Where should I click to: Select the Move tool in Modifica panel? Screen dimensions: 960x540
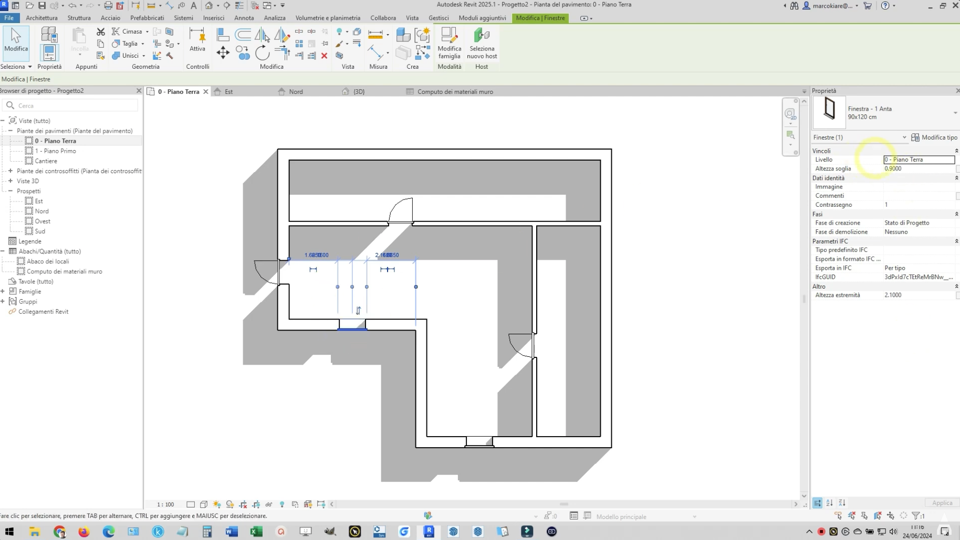(223, 52)
